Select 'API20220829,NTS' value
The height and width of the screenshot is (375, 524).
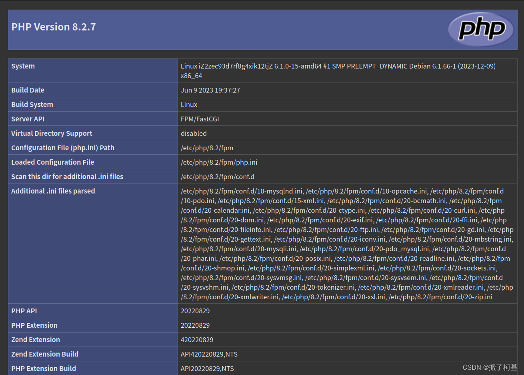click(207, 369)
